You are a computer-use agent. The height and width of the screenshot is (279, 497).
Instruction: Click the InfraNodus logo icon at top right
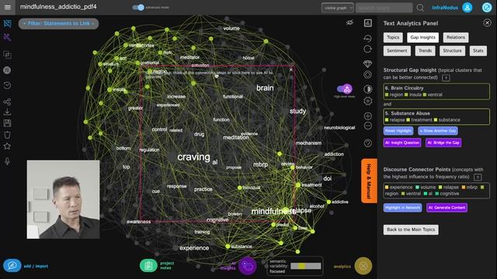[x=487, y=7]
